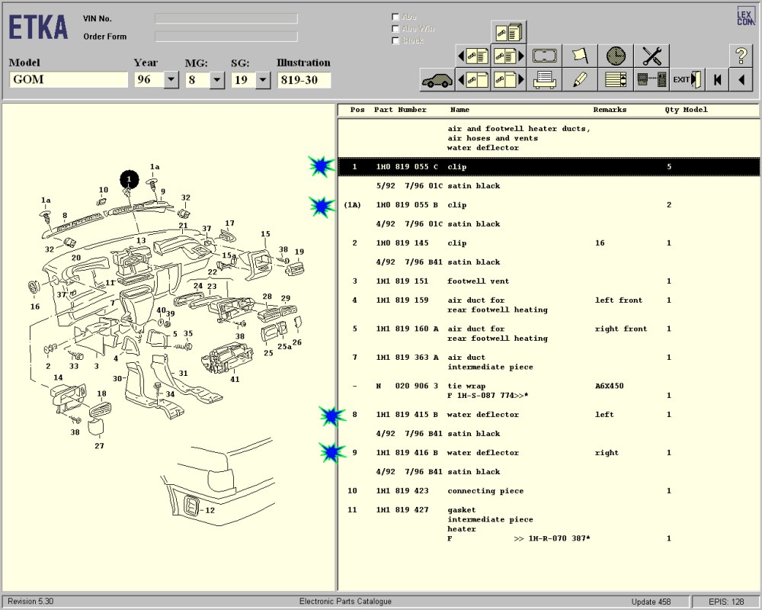Click the EPIS: 128 status bar entry
The height and width of the screenshot is (610, 762).
[x=726, y=602]
